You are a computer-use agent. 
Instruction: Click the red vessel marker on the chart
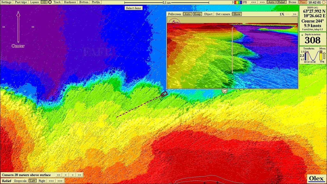[164, 94]
